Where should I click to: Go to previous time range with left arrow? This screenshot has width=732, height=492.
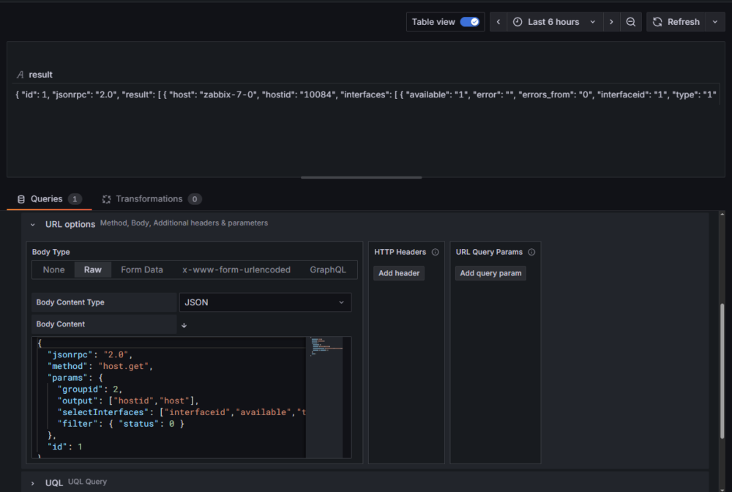pos(498,22)
